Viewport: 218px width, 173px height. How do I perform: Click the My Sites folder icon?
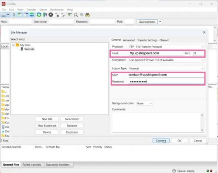(17, 45)
